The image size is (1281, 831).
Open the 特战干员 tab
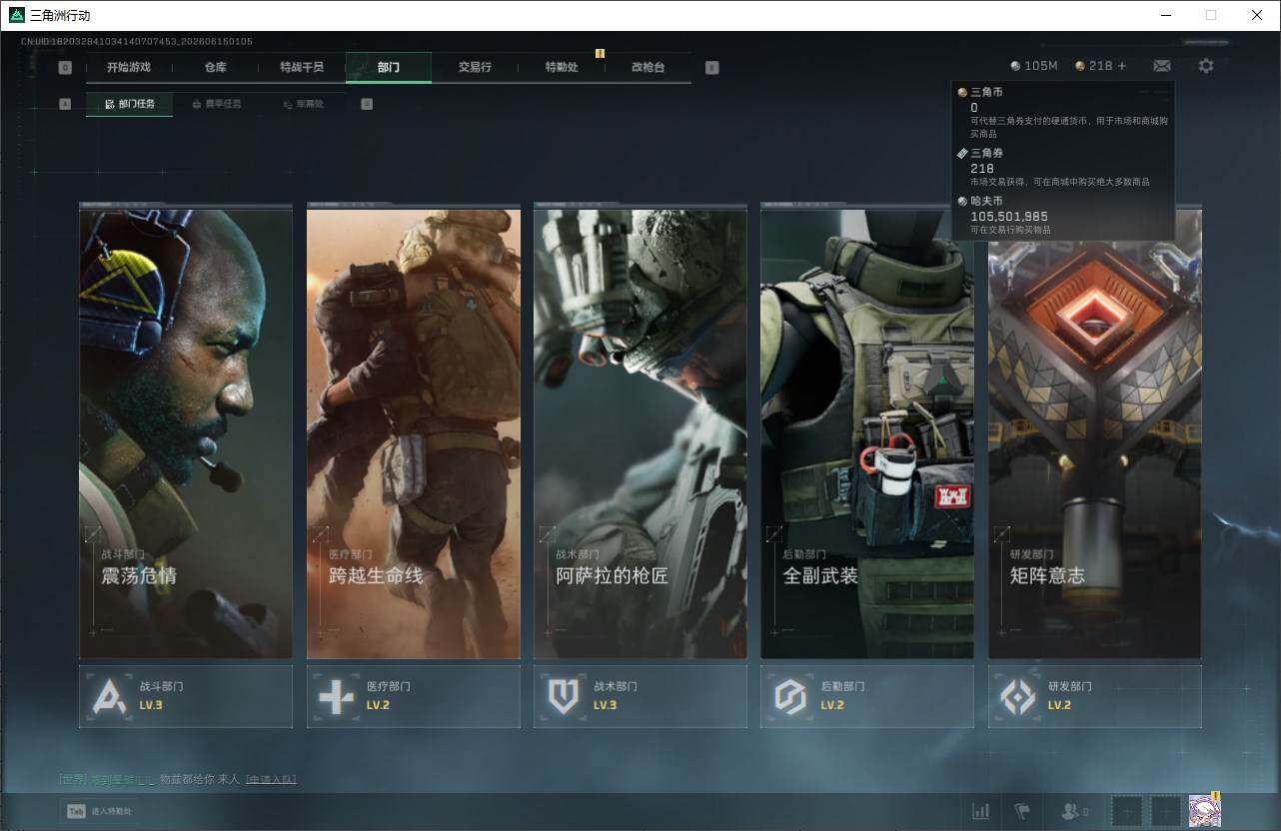pyautogui.click(x=302, y=67)
